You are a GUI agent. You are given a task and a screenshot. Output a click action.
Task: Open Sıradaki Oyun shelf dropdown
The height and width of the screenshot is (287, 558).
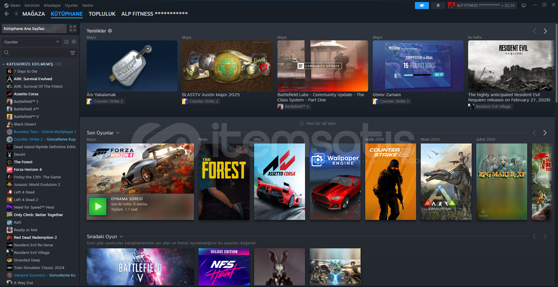(121, 236)
